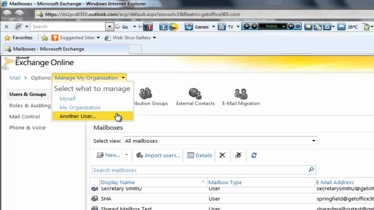
Task: Click the Details button
Action: (200, 155)
